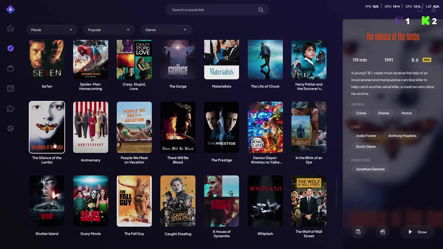This screenshot has width=443, height=249.
Task: Click the Stremio logo icon
Action: (x=10, y=9)
